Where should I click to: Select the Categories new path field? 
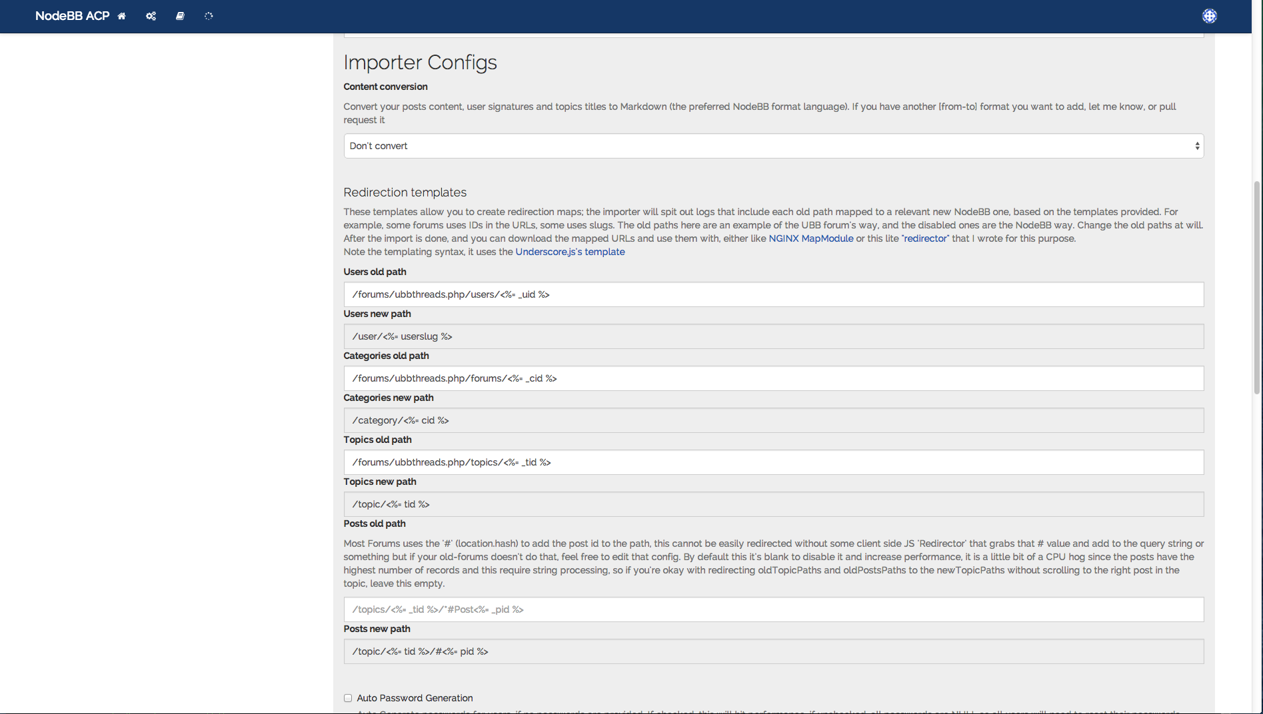773,420
